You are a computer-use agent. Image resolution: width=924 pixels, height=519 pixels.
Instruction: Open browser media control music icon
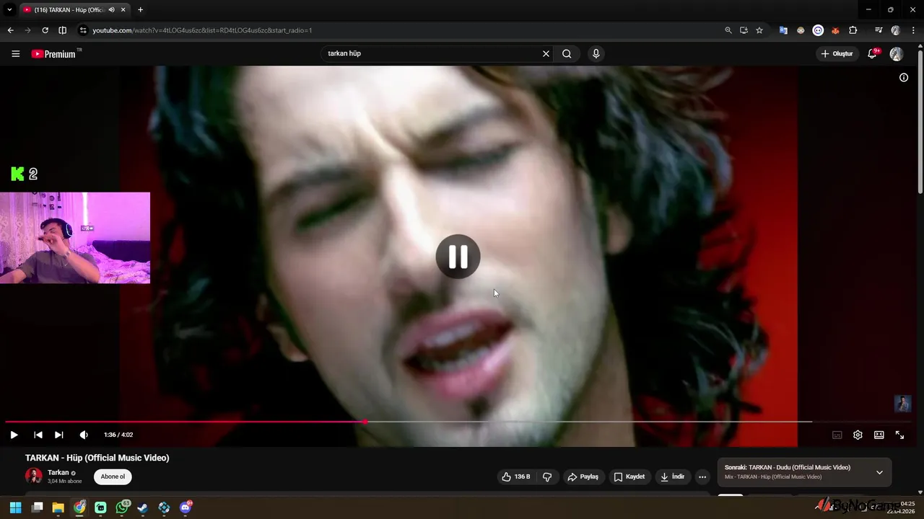(879, 30)
